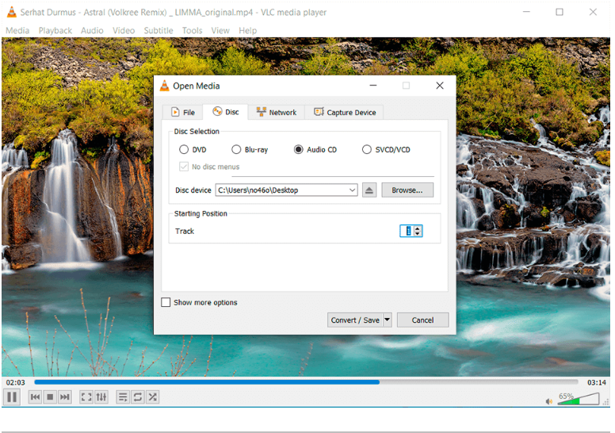The height and width of the screenshot is (433, 615).
Task: Adjust the volume slider at 65%
Action: coord(578,399)
